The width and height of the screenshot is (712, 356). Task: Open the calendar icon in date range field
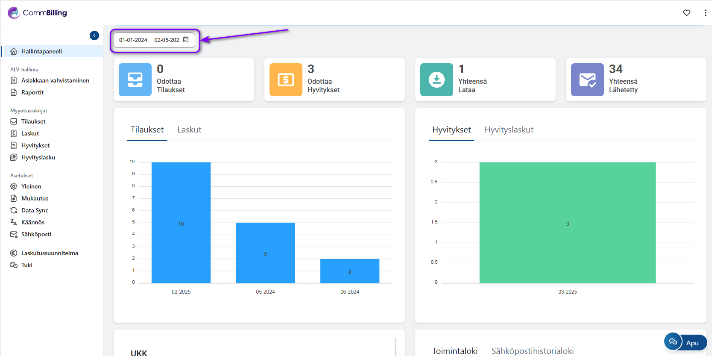coord(186,40)
